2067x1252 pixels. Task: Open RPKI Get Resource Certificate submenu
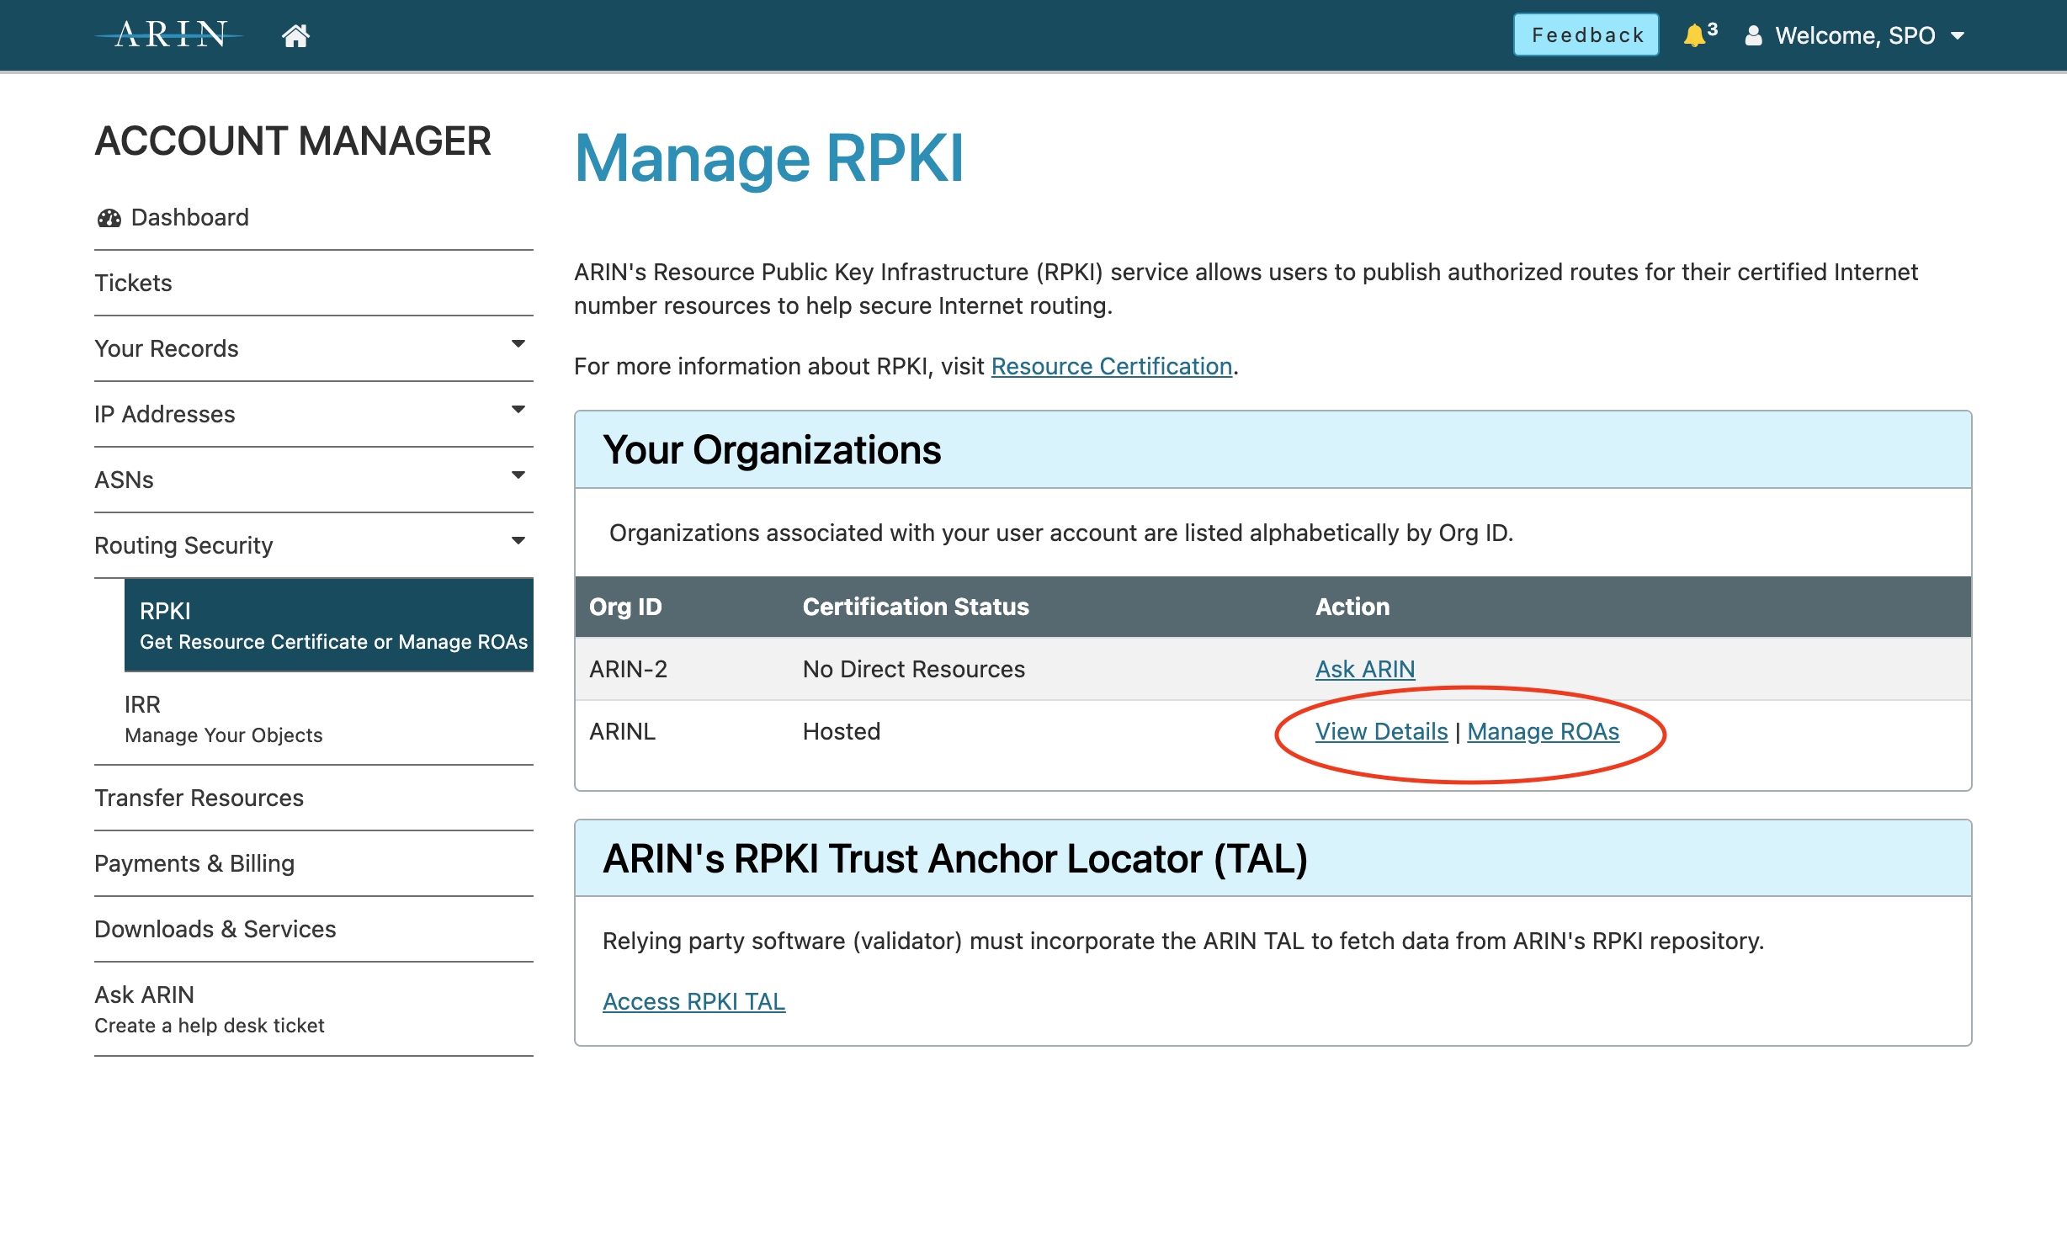click(329, 625)
